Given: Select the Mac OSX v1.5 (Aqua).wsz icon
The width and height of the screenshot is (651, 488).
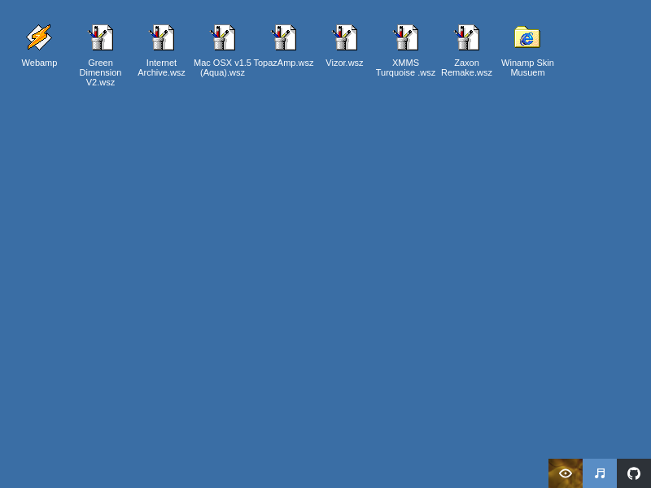Looking at the screenshot, I should point(222,37).
